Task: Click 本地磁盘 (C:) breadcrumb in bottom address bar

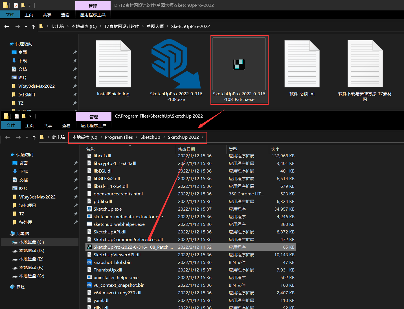Action: [85, 137]
